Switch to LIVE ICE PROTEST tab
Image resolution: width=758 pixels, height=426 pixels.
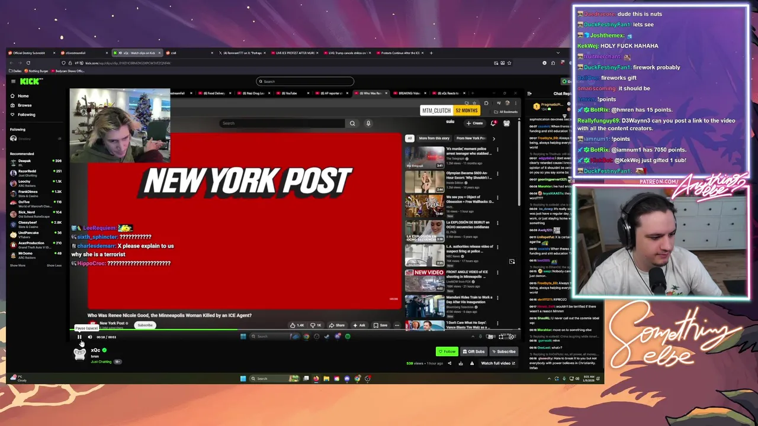point(295,53)
